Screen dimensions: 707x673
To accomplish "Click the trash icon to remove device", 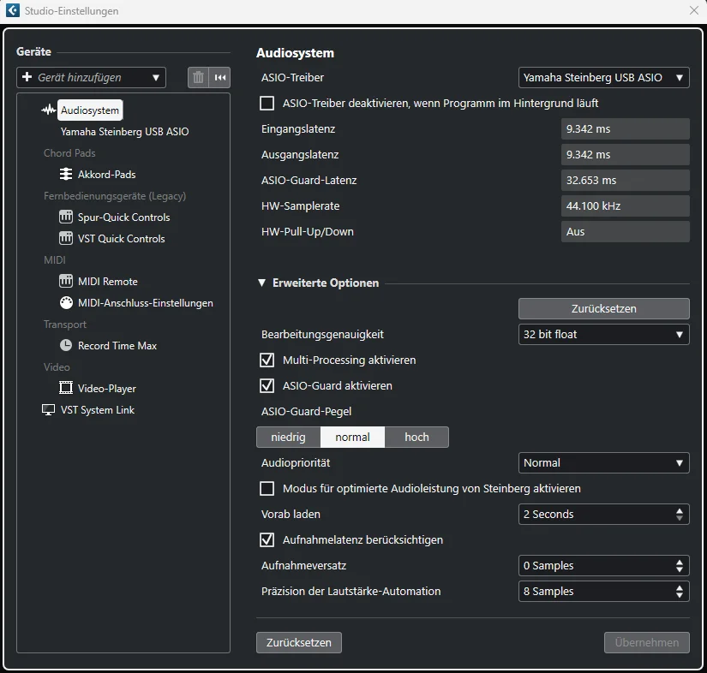I will pos(198,77).
